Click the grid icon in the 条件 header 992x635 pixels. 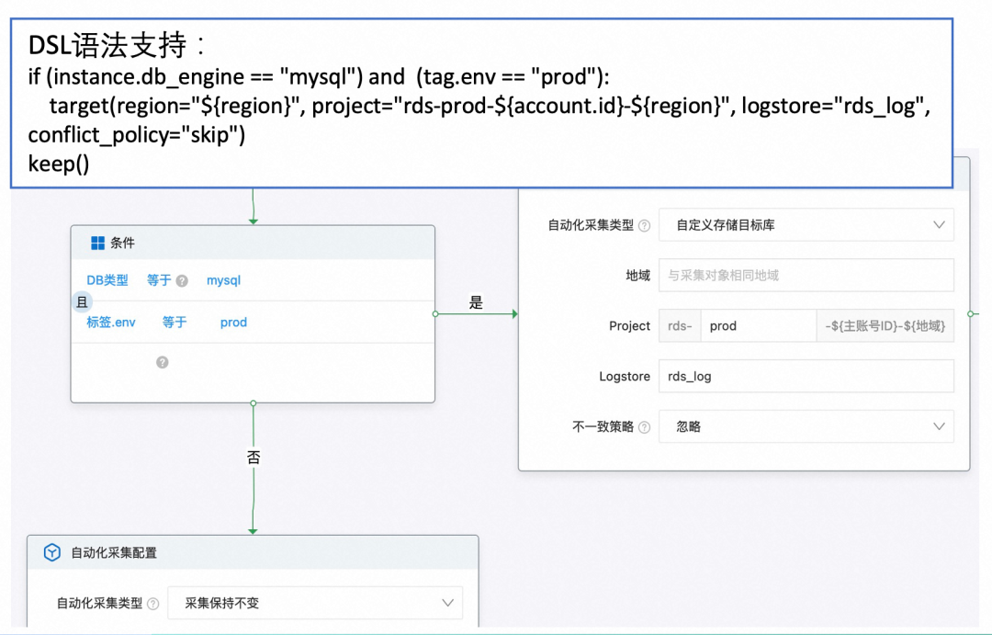coord(97,244)
